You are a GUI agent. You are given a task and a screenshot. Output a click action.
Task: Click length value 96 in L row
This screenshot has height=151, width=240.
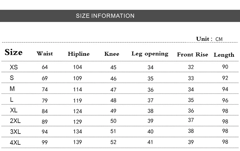click(x=225, y=100)
